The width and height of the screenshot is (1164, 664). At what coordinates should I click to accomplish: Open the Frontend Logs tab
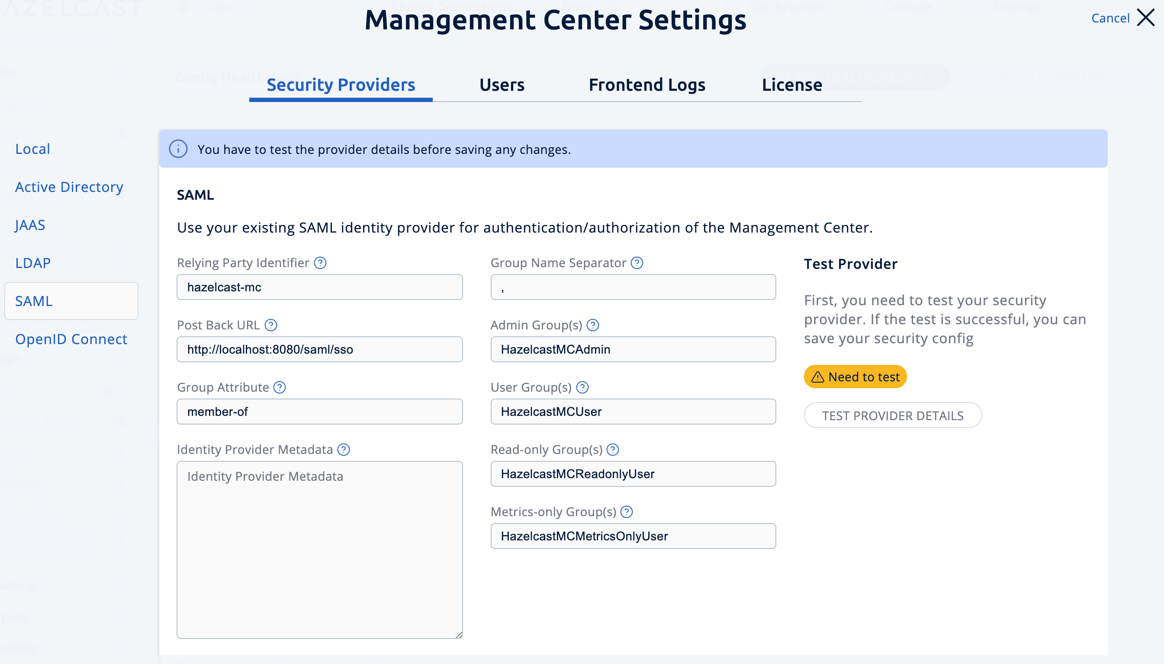click(x=646, y=84)
